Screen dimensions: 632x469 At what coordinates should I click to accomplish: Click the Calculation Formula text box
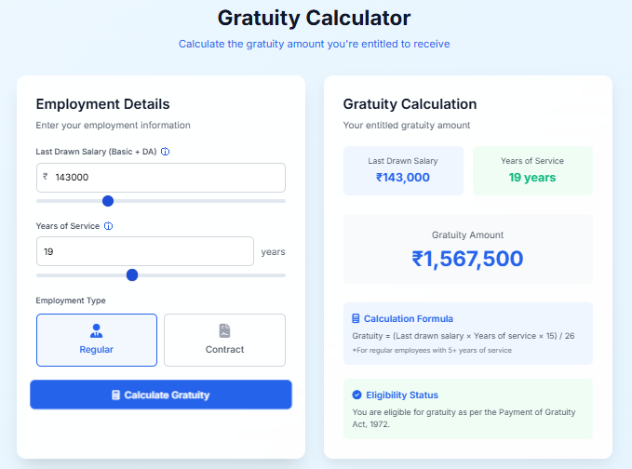pyautogui.click(x=467, y=334)
